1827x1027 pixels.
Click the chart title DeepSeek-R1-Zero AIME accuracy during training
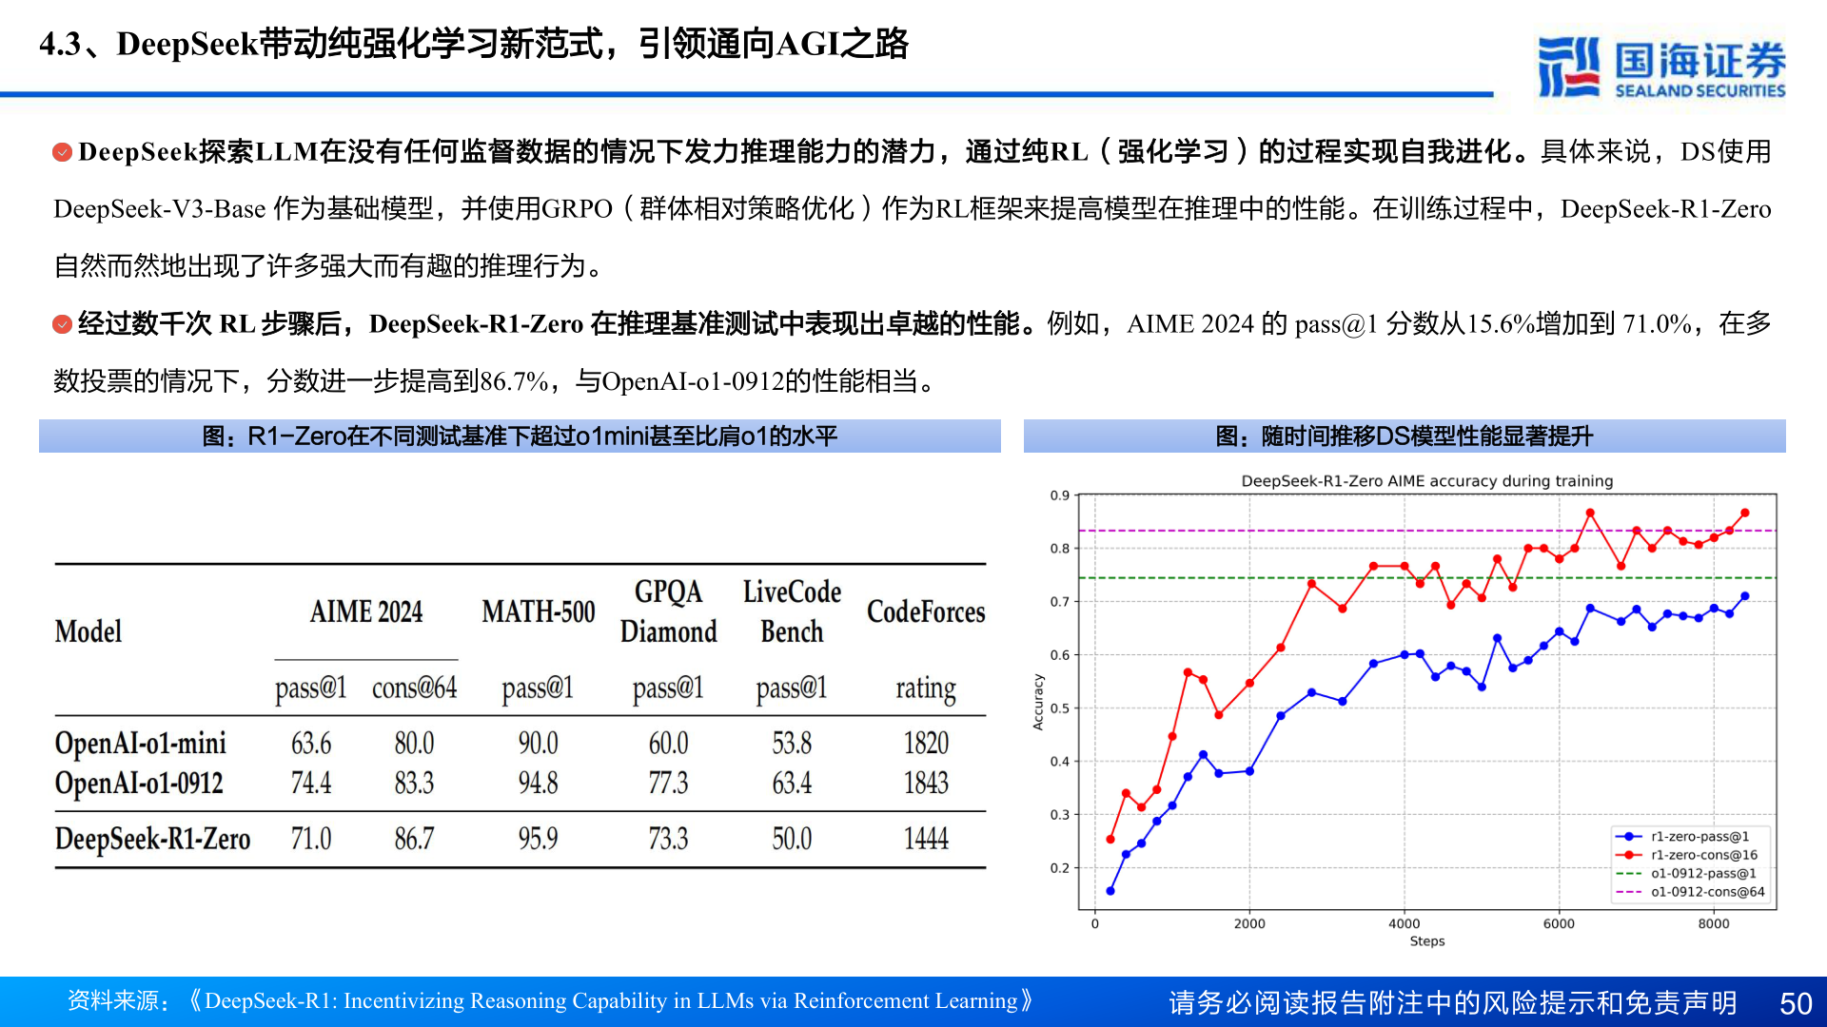(x=1427, y=481)
